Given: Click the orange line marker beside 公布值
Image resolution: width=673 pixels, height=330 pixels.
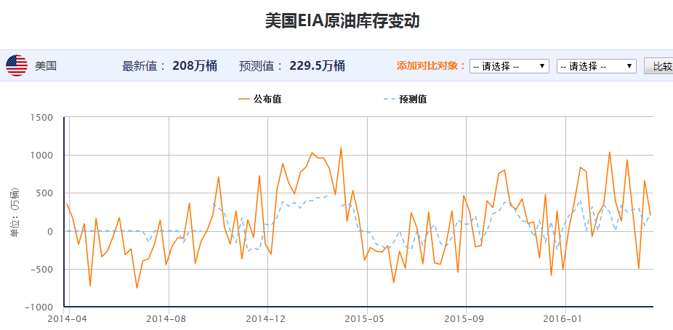Looking at the screenshot, I should point(243,99).
